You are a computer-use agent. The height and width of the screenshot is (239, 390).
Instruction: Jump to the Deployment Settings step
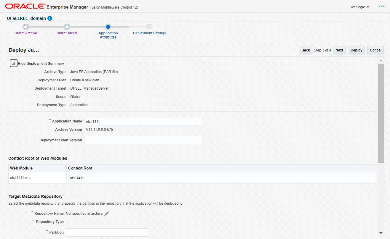(x=149, y=33)
